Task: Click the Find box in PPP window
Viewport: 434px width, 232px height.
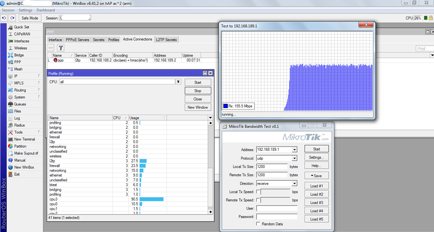Action: tap(425, 49)
